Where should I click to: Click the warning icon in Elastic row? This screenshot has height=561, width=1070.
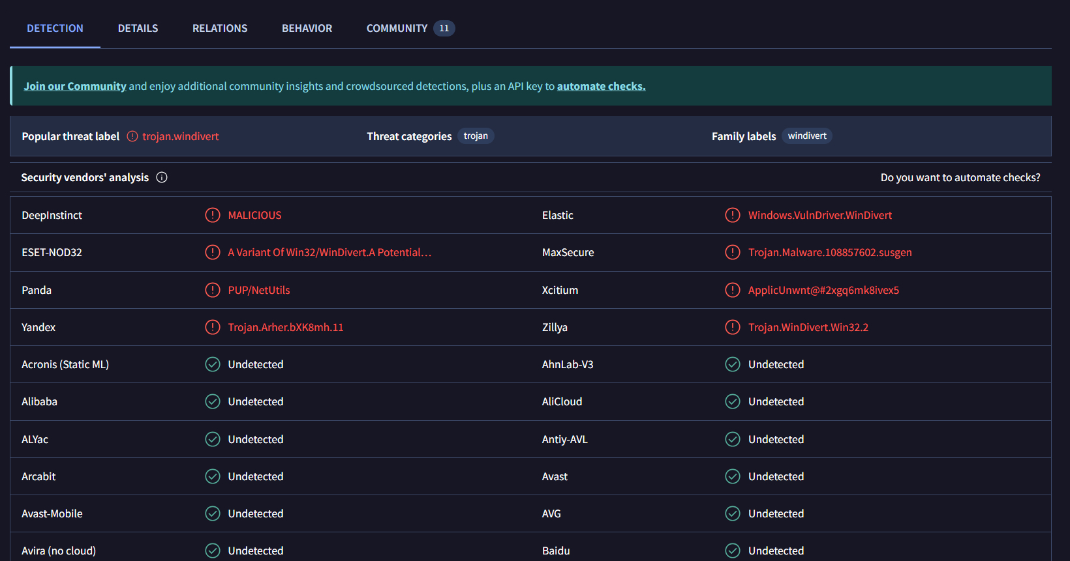click(x=733, y=215)
